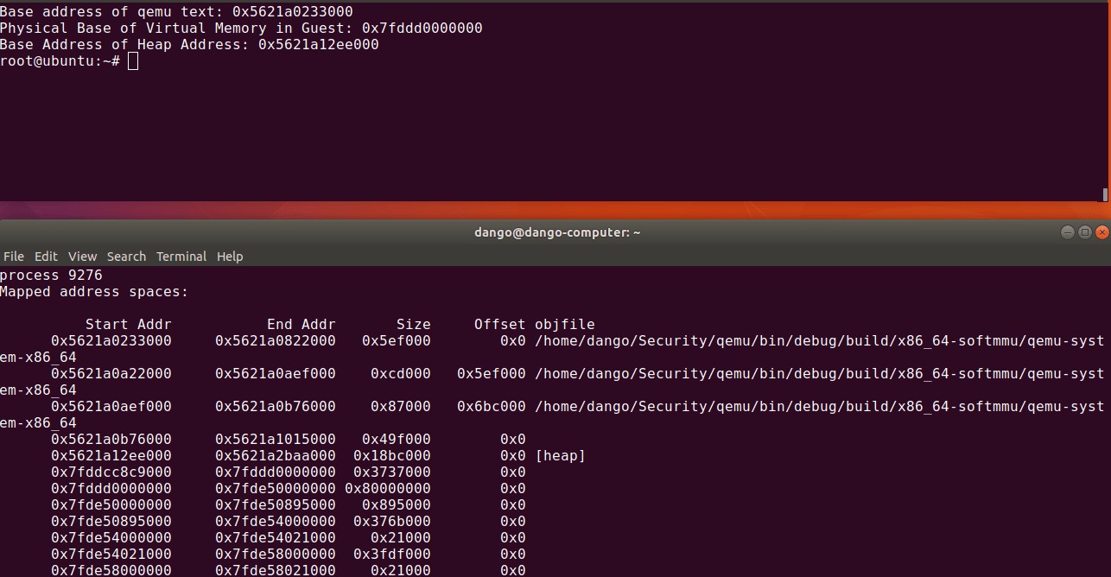This screenshot has width=1111, height=577.
Task: Click the guest physical base 0x7fddd0000000 value
Action: 422,29
